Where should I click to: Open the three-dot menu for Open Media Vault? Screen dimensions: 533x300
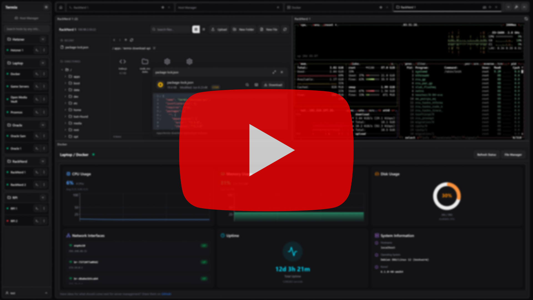click(x=44, y=99)
